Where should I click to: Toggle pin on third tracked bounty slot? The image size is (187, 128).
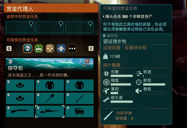point(90,24)
